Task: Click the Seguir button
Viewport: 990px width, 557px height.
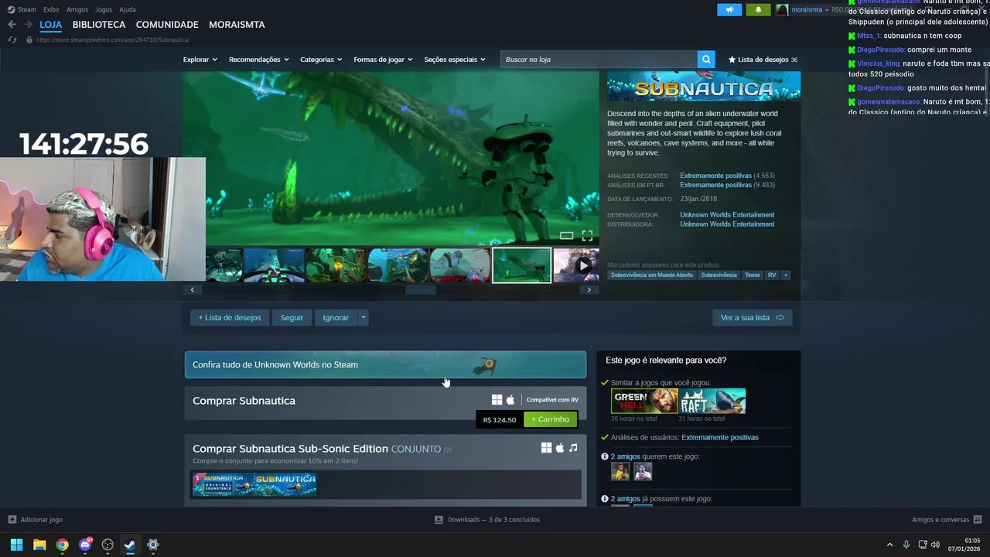Action: [292, 317]
